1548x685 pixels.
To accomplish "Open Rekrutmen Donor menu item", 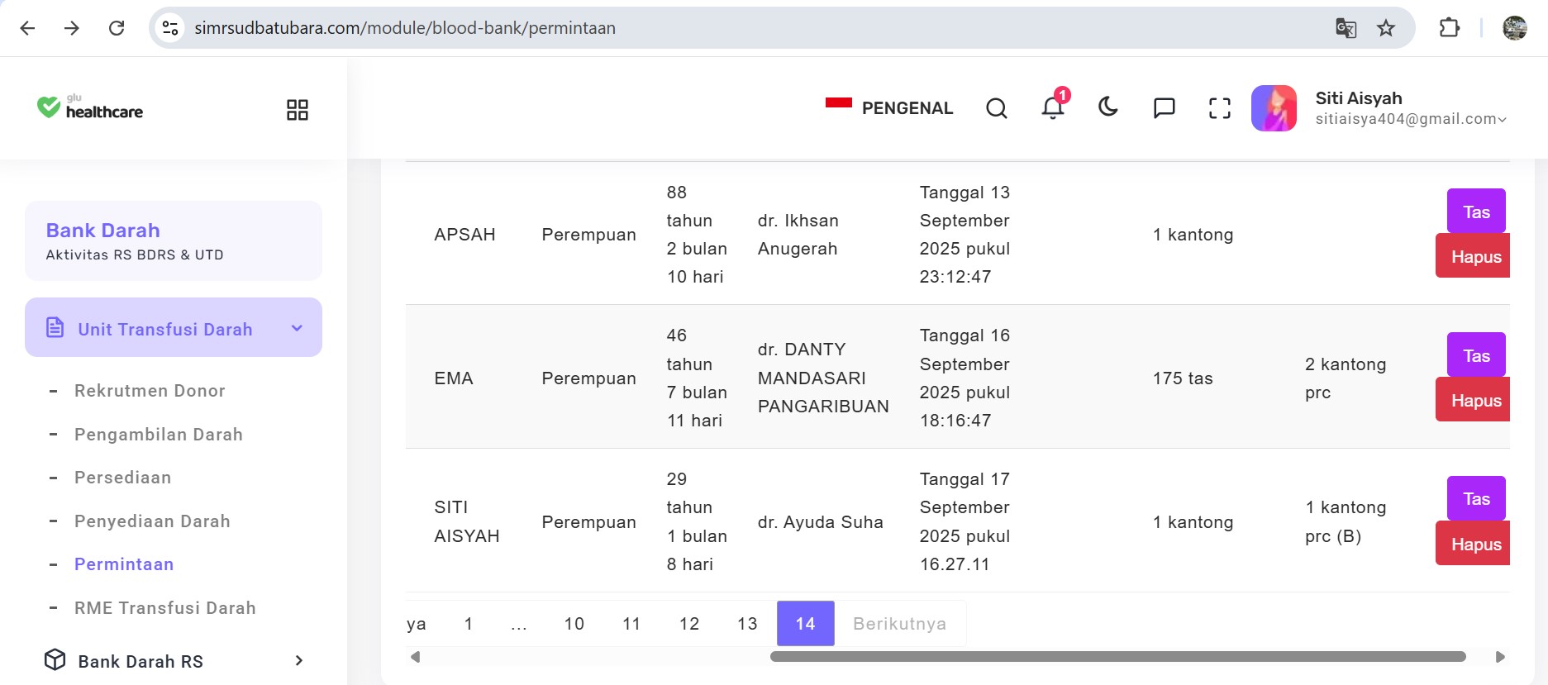I will click(150, 391).
